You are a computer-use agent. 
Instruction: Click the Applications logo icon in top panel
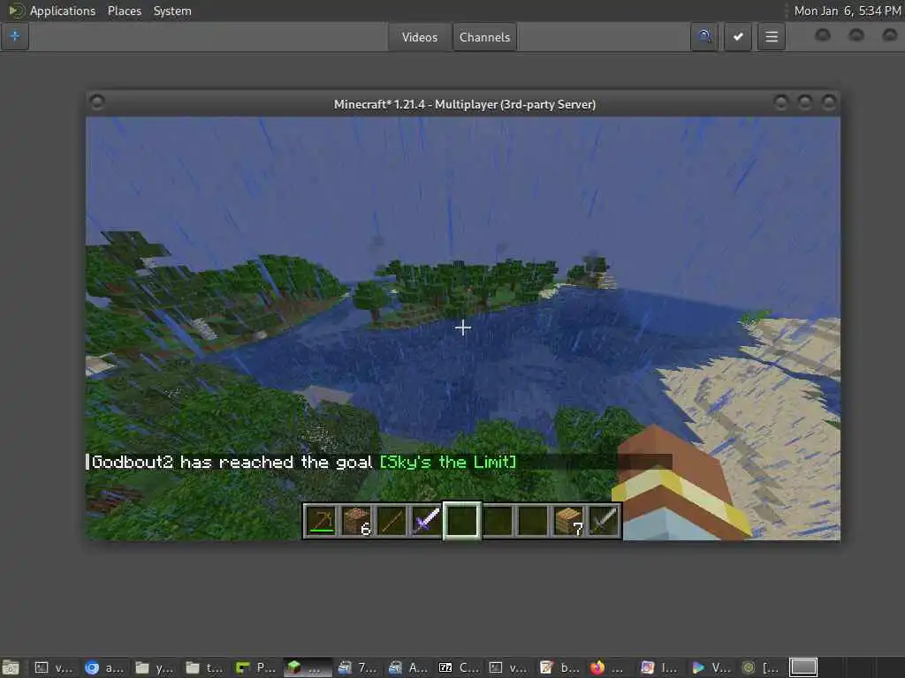click(x=16, y=11)
